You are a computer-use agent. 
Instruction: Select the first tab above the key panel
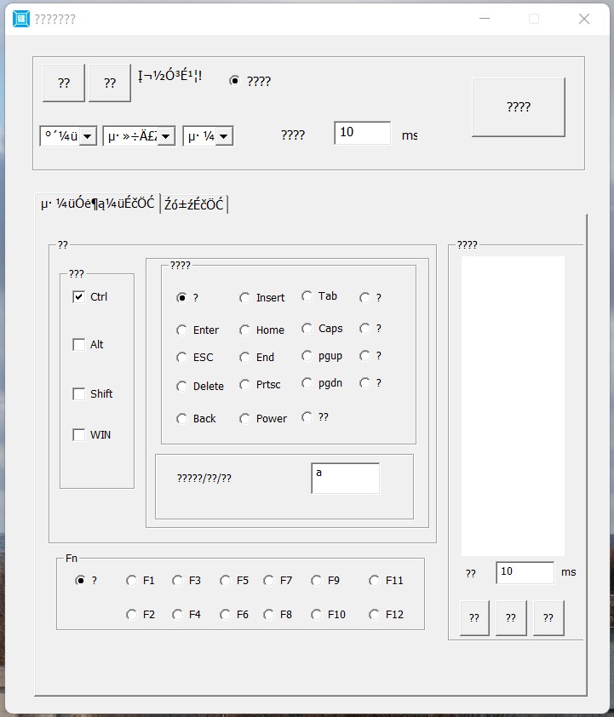point(97,204)
